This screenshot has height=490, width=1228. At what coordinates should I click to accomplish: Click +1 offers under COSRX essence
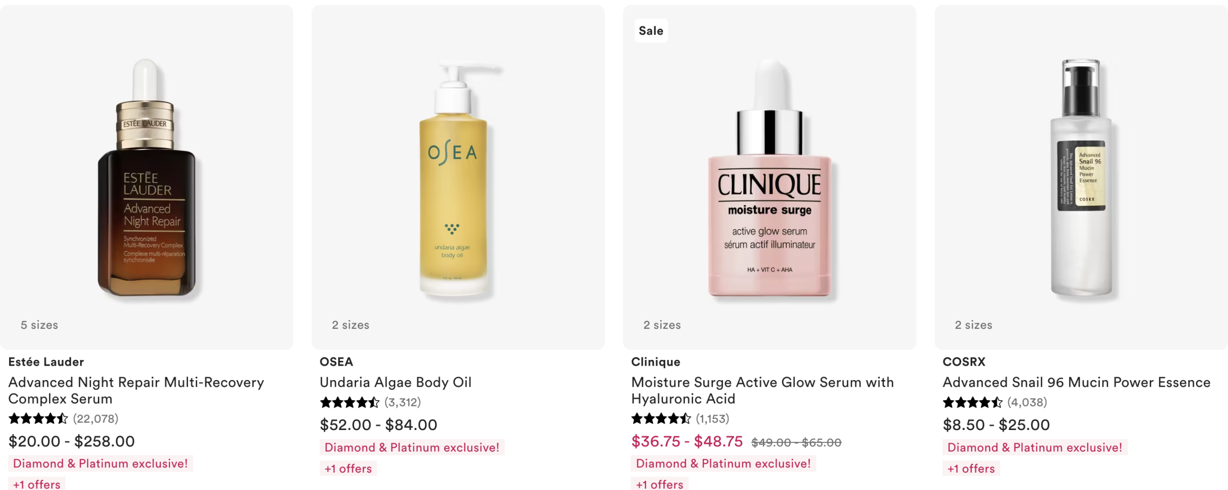(971, 468)
